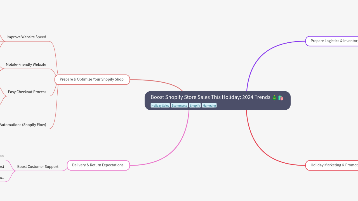The width and height of the screenshot is (358, 201).
Task: Select Prepare Logistics & Inventory node
Action: [332, 41]
